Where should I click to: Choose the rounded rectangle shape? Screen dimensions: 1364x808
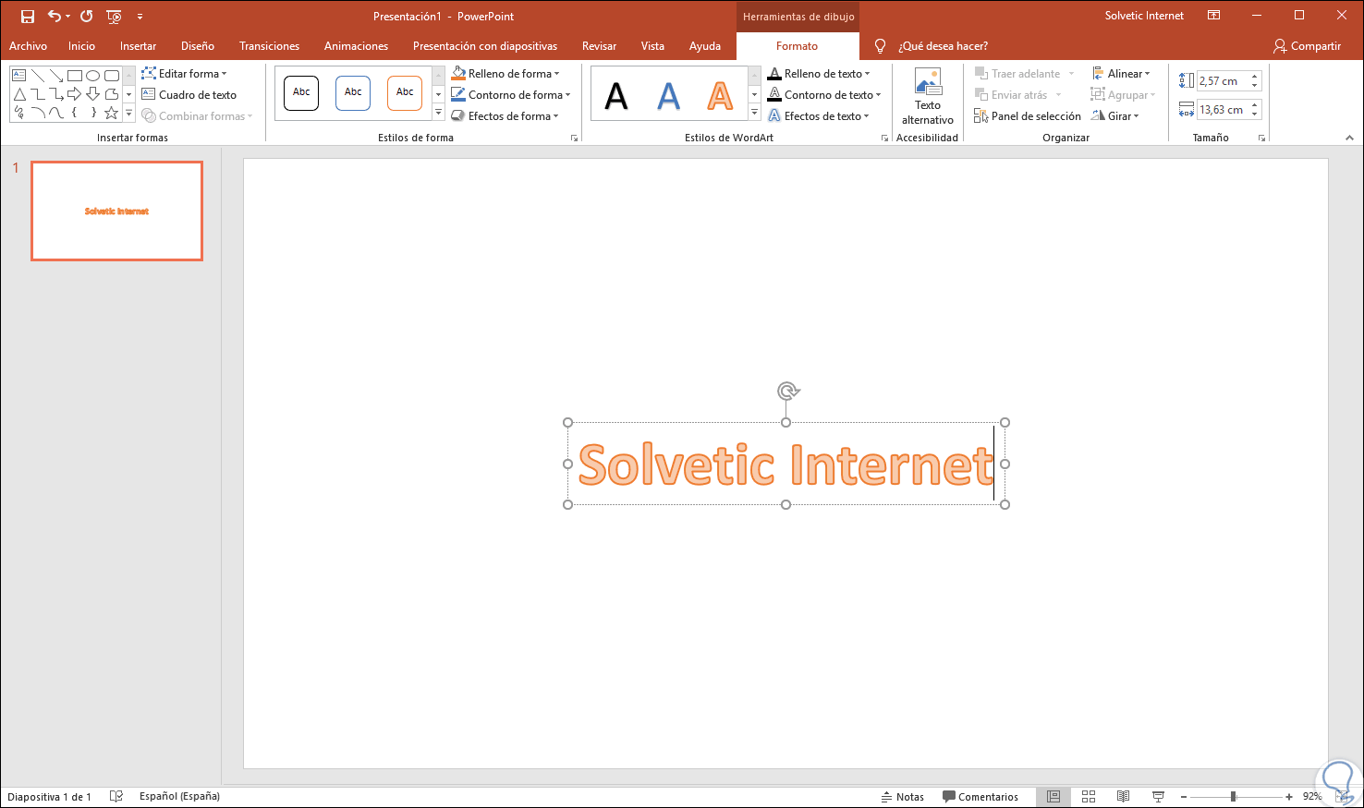112,75
